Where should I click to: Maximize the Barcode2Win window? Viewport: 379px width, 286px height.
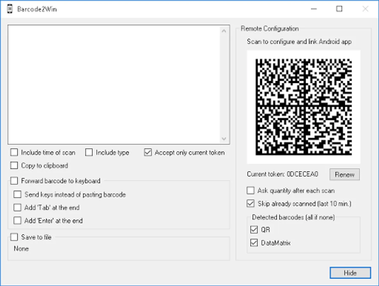point(339,9)
